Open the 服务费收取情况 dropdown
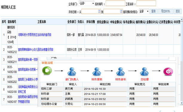The image size is (183, 112). pos(144,11)
